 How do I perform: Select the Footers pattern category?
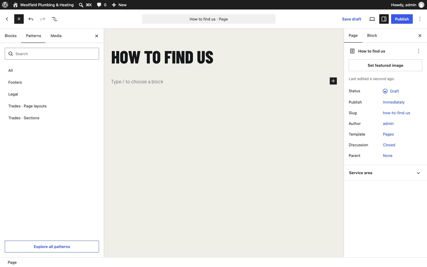(52, 82)
